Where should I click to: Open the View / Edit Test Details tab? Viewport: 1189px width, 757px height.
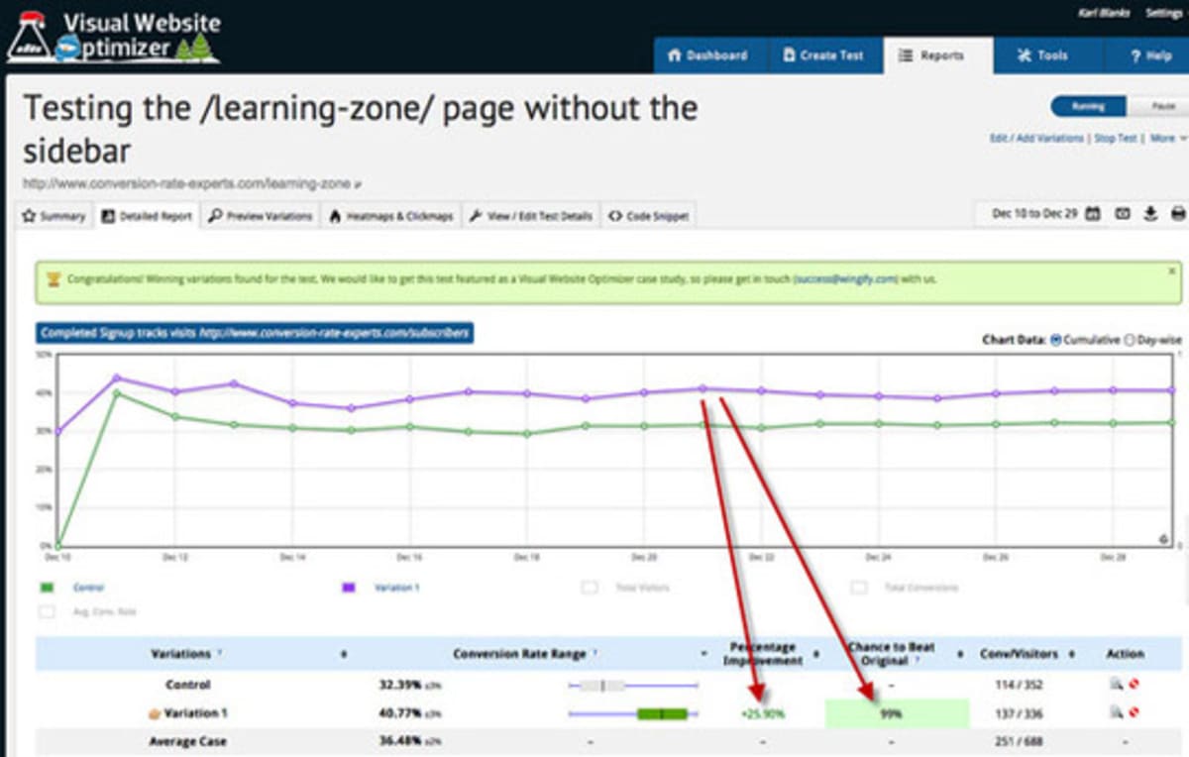coord(530,215)
